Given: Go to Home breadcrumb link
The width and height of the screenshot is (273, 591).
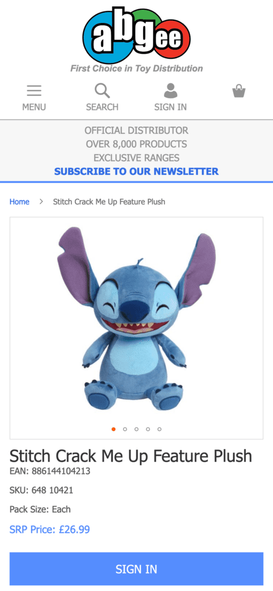Looking at the screenshot, I should tap(19, 201).
